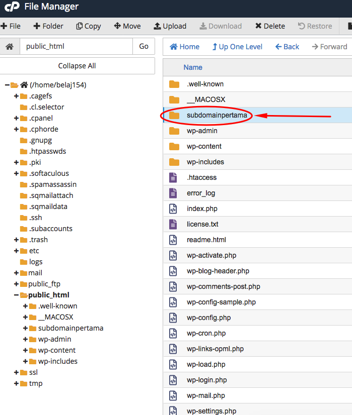This screenshot has width=352, height=415.
Task: Expand the public_ftp folder in tree
Action: (x=16, y=284)
